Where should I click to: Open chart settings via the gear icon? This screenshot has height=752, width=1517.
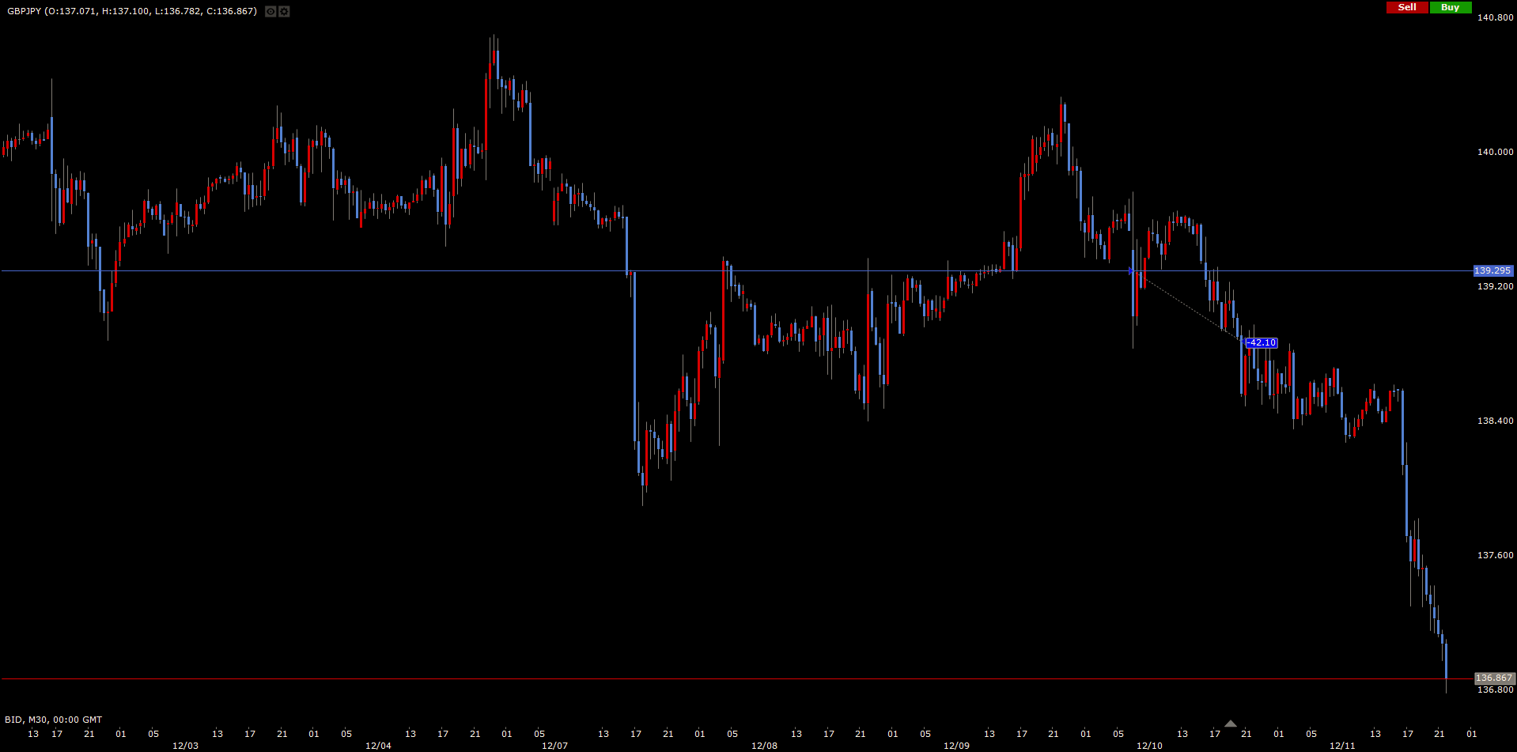coord(284,12)
